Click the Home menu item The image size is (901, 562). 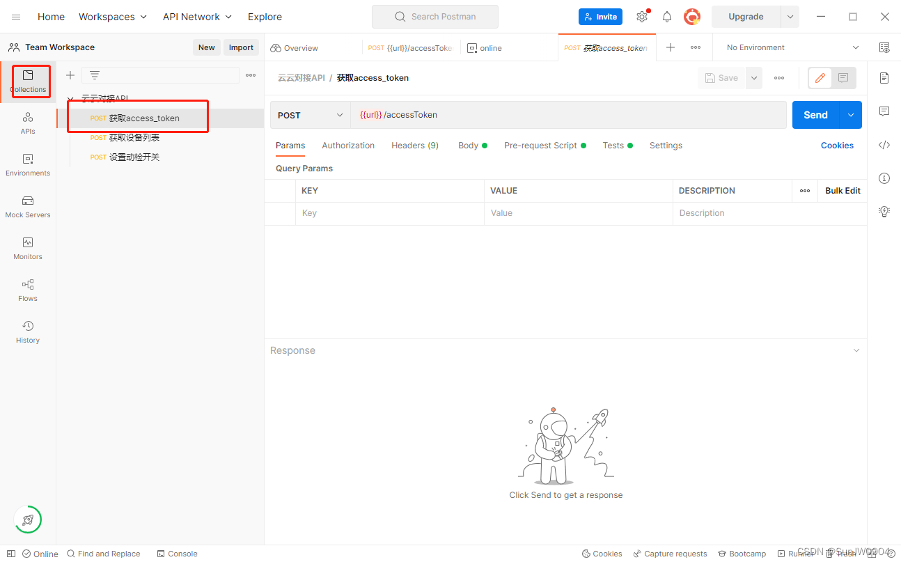click(51, 17)
